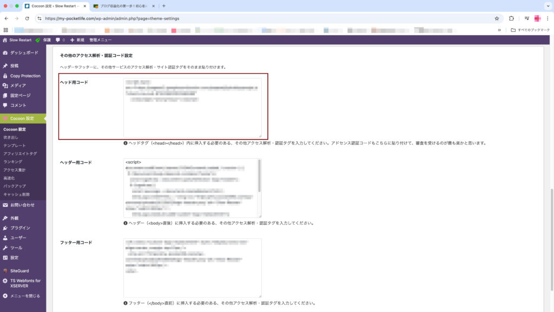Open the ダッシュボード dashboard menu
Image resolution: width=554 pixels, height=312 pixels.
point(24,53)
